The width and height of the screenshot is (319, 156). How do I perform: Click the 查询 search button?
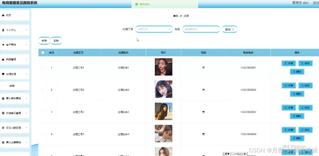pyautogui.click(x=229, y=29)
